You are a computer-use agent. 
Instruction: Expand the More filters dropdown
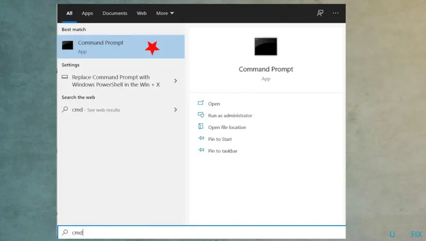(x=165, y=13)
